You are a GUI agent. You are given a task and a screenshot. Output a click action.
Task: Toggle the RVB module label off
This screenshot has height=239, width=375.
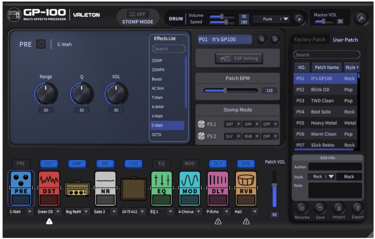click(246, 164)
